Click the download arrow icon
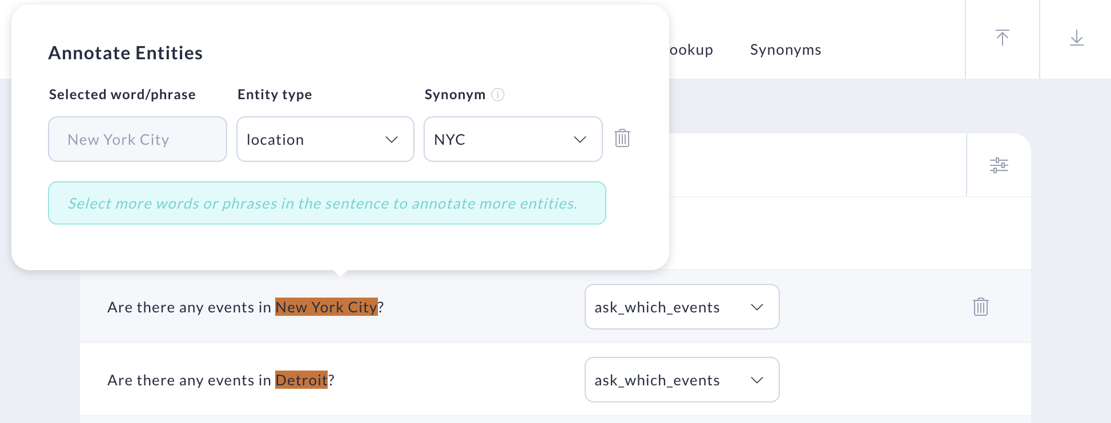 tap(1076, 38)
